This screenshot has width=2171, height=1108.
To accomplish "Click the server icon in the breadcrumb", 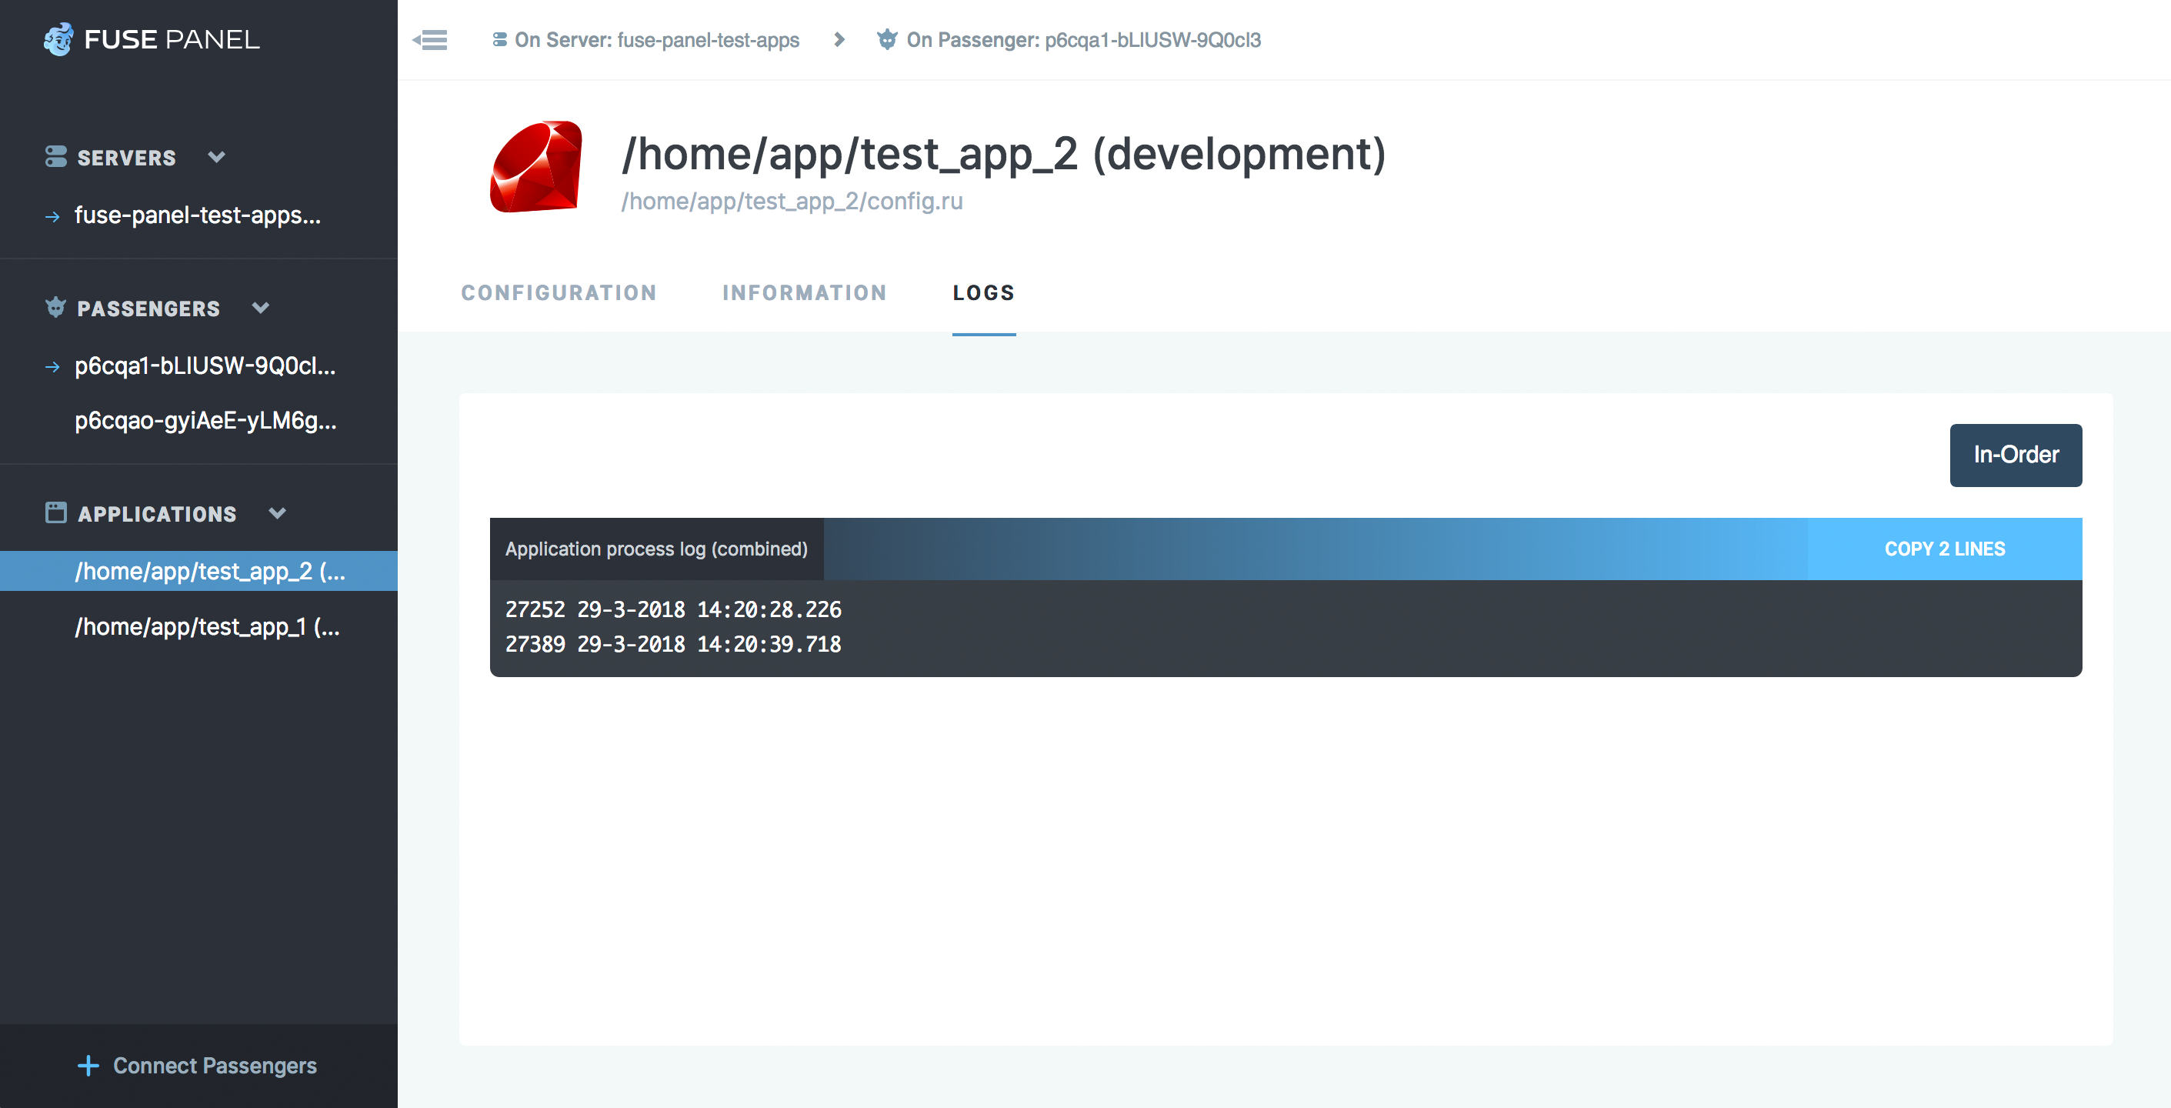I will click(x=500, y=40).
